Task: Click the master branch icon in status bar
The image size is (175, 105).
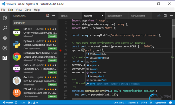Action: point(4,103)
